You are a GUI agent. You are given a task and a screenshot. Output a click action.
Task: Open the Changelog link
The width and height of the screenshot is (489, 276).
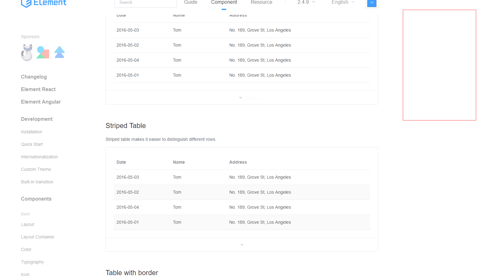click(34, 77)
